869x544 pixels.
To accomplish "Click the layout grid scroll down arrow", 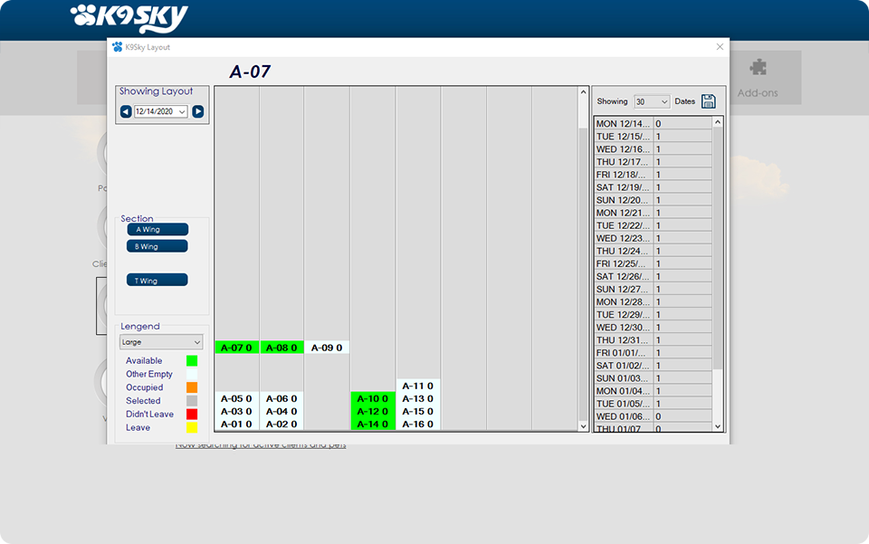I will 583,426.
